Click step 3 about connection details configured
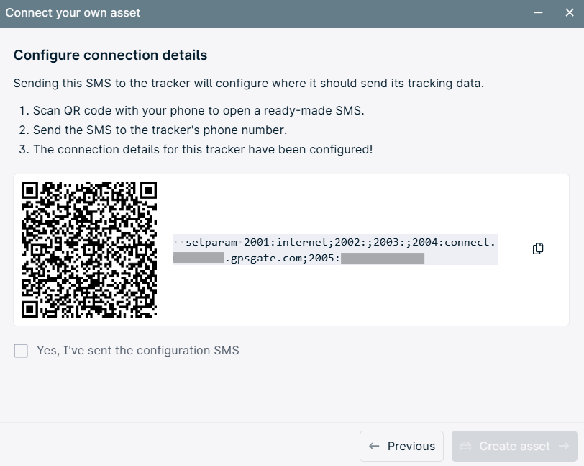The image size is (584, 466). point(196,150)
